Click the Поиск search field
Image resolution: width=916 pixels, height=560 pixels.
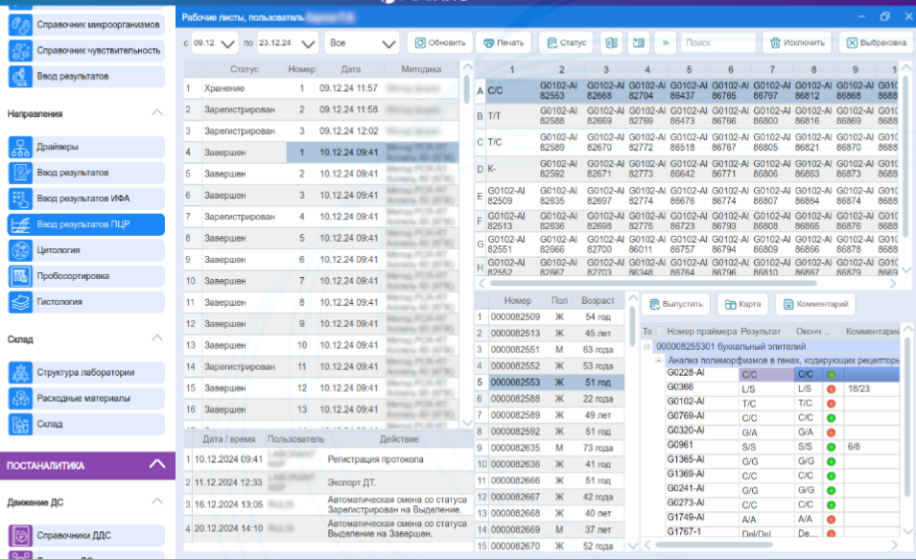(x=717, y=43)
